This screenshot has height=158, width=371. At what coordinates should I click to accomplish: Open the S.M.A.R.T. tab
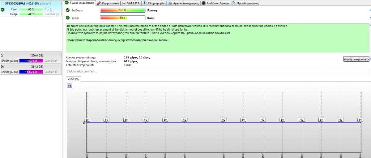131,3
